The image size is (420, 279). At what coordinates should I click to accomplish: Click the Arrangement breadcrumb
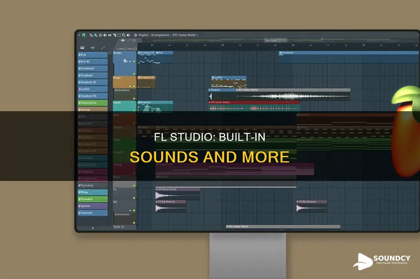point(160,35)
